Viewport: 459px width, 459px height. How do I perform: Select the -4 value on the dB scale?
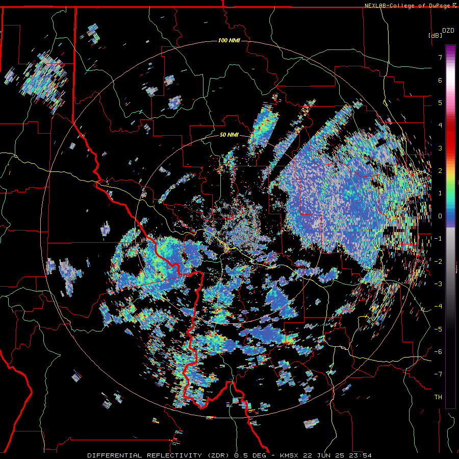click(x=438, y=307)
